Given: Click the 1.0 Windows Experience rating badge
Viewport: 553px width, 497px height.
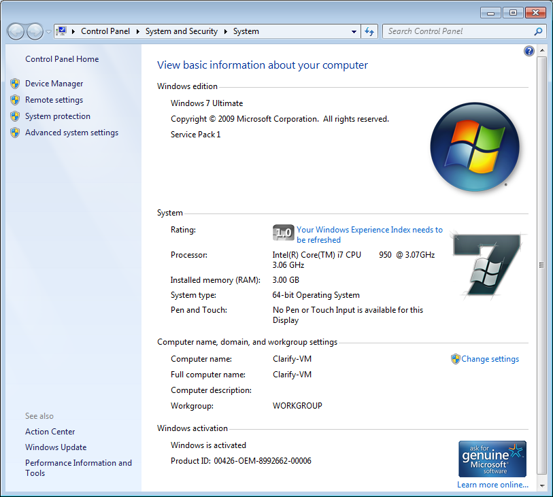Looking at the screenshot, I should (x=283, y=233).
